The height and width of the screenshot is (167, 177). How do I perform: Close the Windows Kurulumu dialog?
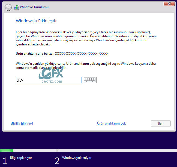coord(169,4)
